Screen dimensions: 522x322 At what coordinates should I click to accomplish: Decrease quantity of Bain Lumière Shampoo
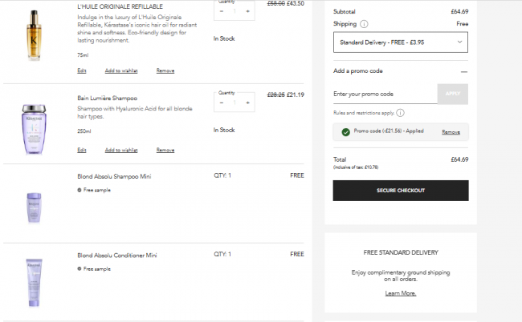coord(222,102)
